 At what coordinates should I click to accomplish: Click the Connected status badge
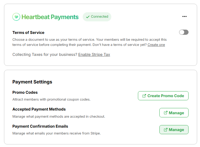(x=97, y=17)
